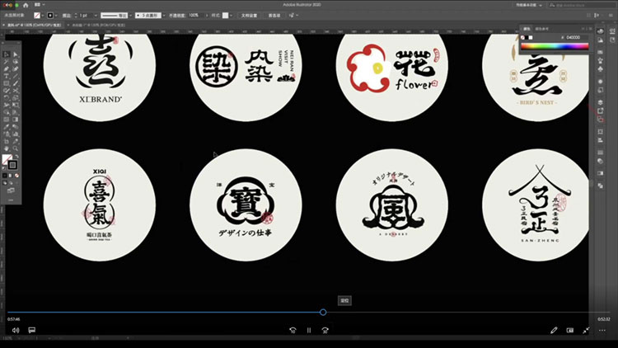The width and height of the screenshot is (618, 348).
Task: Click the subtitles icon in player bar
Action: click(32, 330)
